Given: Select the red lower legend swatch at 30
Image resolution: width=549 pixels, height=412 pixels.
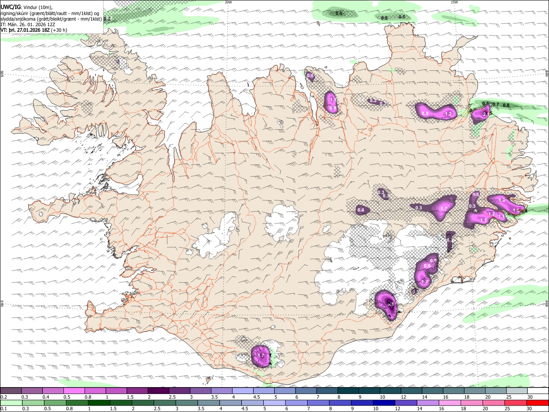Looking at the screenshot, I should pos(538,403).
